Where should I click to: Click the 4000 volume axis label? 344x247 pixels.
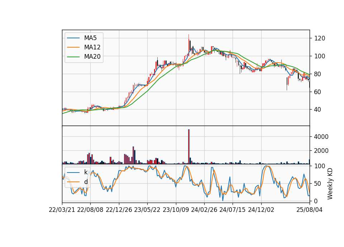click(x=321, y=137)
